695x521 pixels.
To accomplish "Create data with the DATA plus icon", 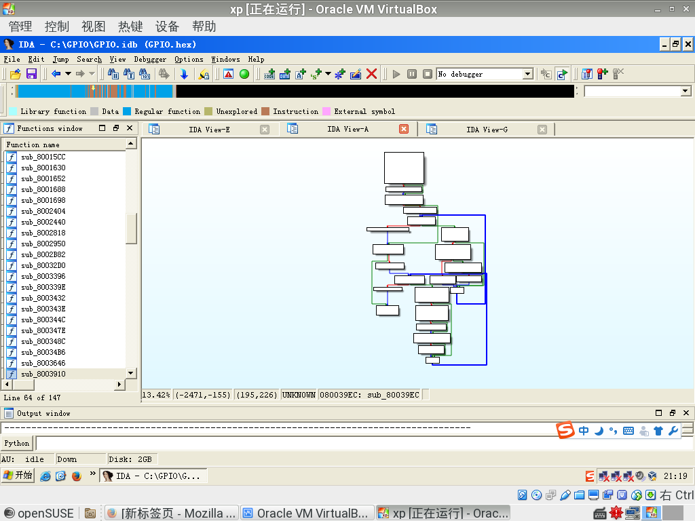I will point(285,74).
